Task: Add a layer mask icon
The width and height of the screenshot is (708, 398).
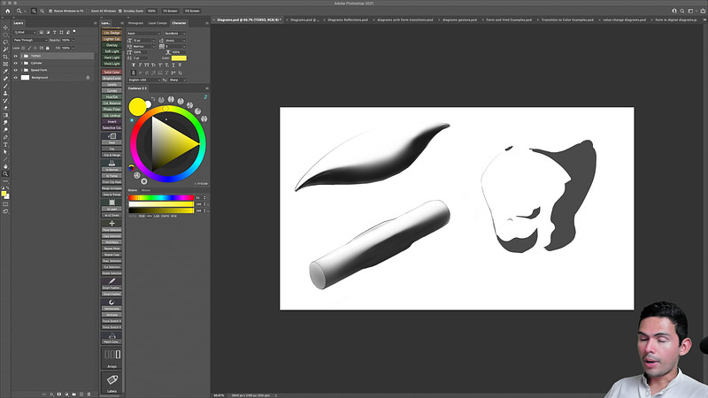Action: click(59, 394)
